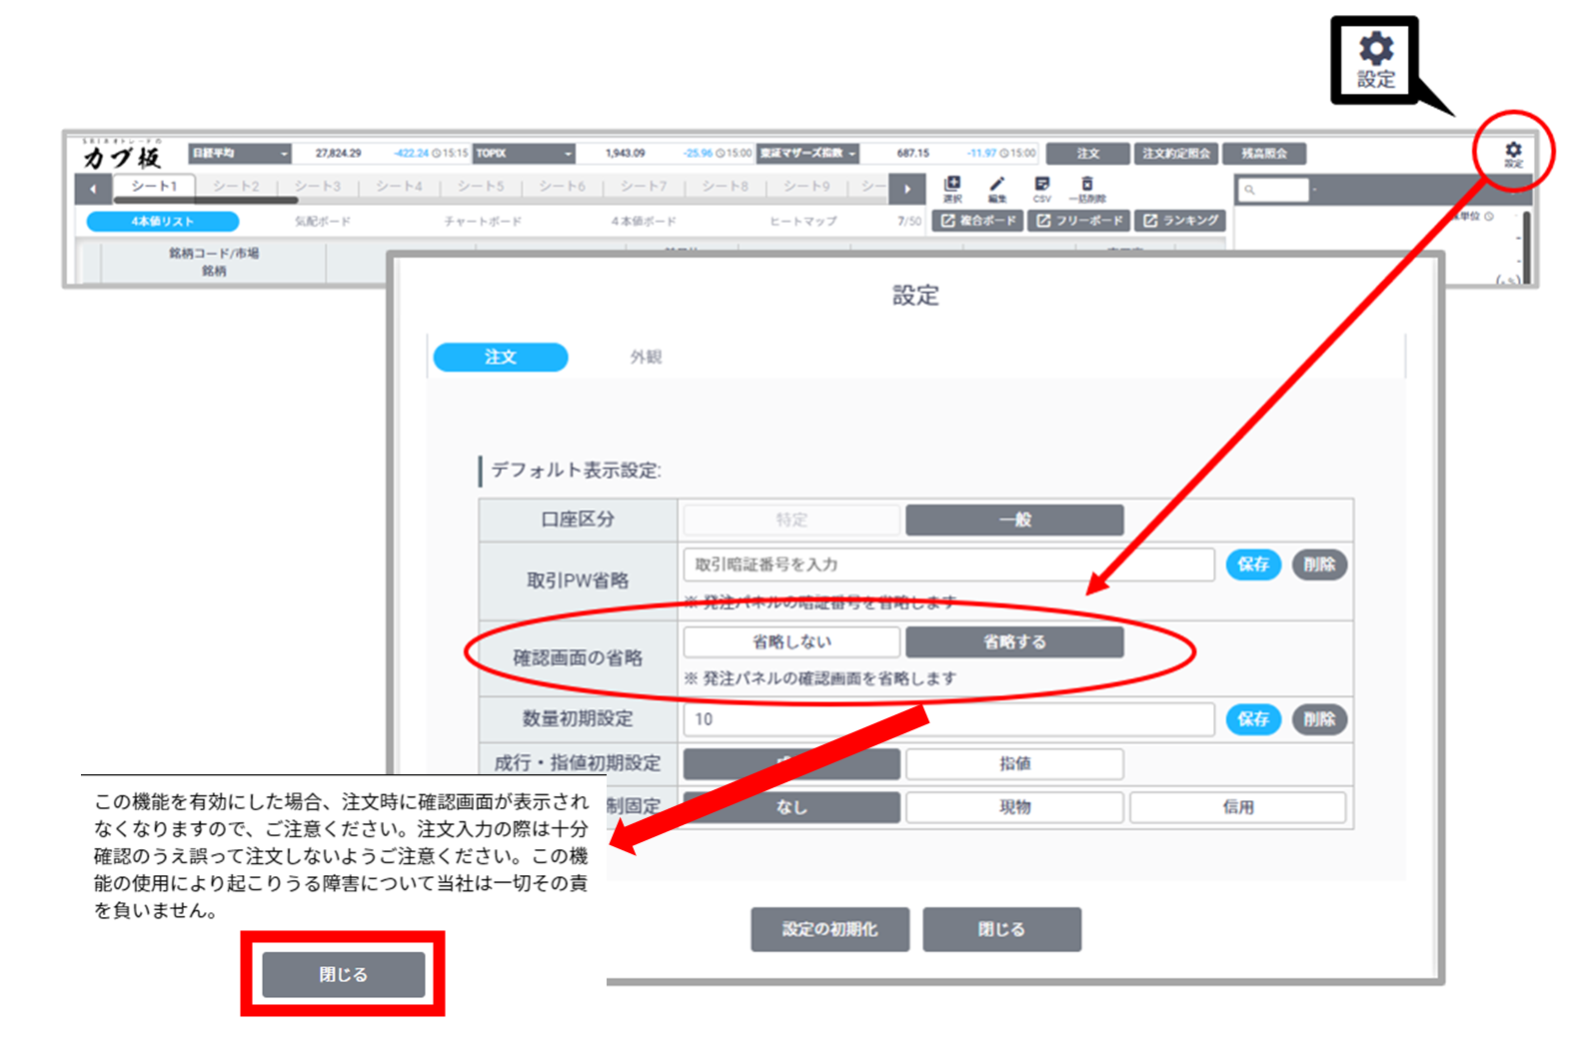Delete the 取引PW省略 value with 削除
The height and width of the screenshot is (1063, 1595).
pyautogui.click(x=1319, y=564)
